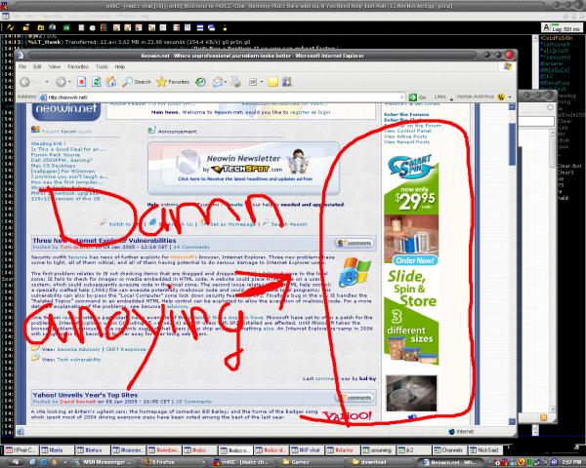Click the Mac OS Desktops forum post
Viewport: 586px width, 468px height.
(54, 166)
